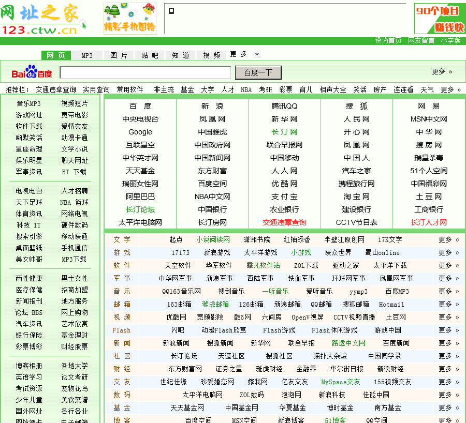Open the Google site link
The height and width of the screenshot is (423, 466).
[x=140, y=132]
